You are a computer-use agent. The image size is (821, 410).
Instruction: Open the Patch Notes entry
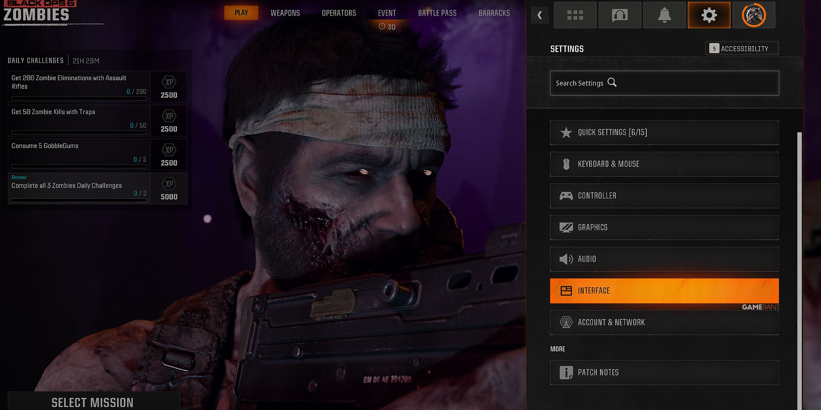pyautogui.click(x=664, y=372)
